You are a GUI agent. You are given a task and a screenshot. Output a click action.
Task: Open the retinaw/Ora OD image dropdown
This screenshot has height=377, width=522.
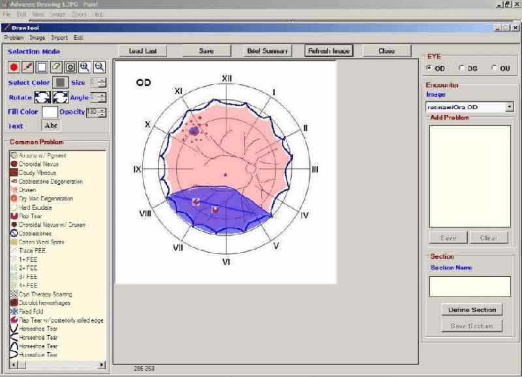(x=509, y=107)
